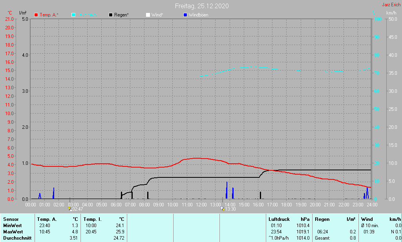Click the 'Temp. I.' column header
The width and height of the screenshot is (402, 242).
tap(93, 219)
